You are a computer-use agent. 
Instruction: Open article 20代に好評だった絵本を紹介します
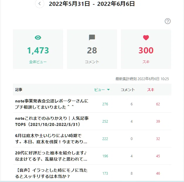point(51,156)
